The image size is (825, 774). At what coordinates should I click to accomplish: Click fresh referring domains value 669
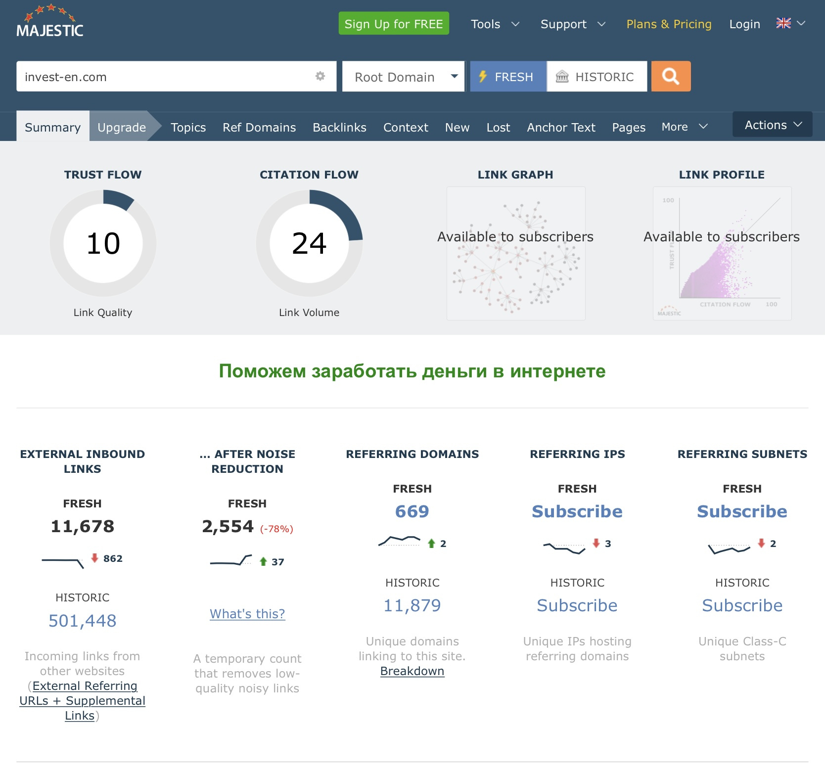click(412, 511)
